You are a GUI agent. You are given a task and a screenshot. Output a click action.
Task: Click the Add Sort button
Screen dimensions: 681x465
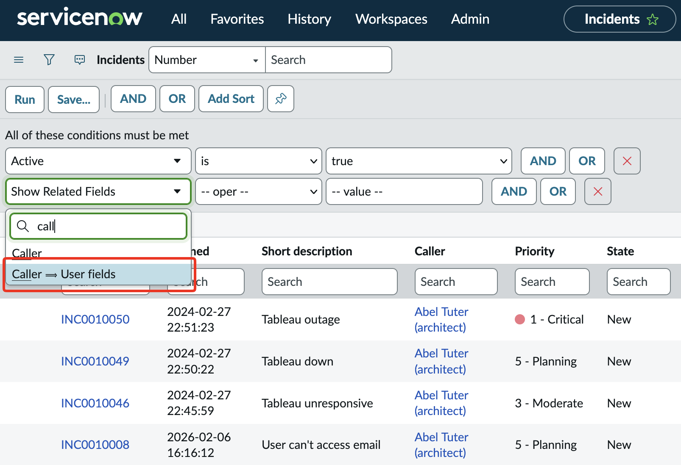point(231,99)
